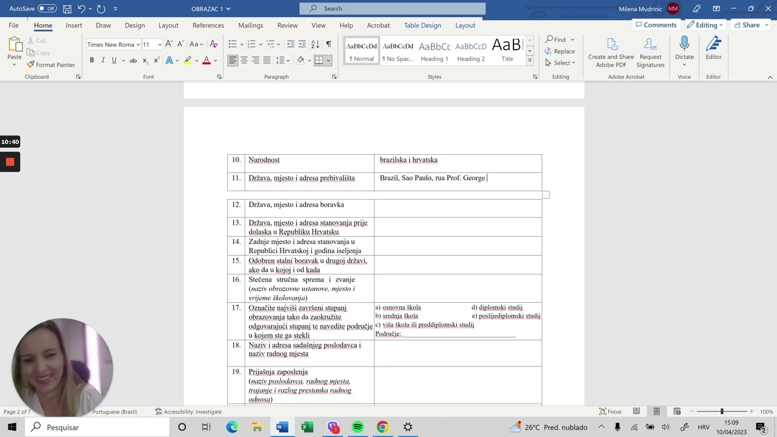This screenshot has width=777, height=437.
Task: Open the multilevel list option
Action: click(x=271, y=44)
